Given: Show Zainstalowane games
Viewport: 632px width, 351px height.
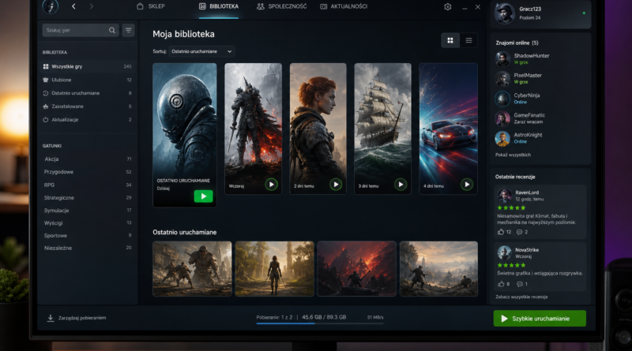Looking at the screenshot, I should pos(88,106).
